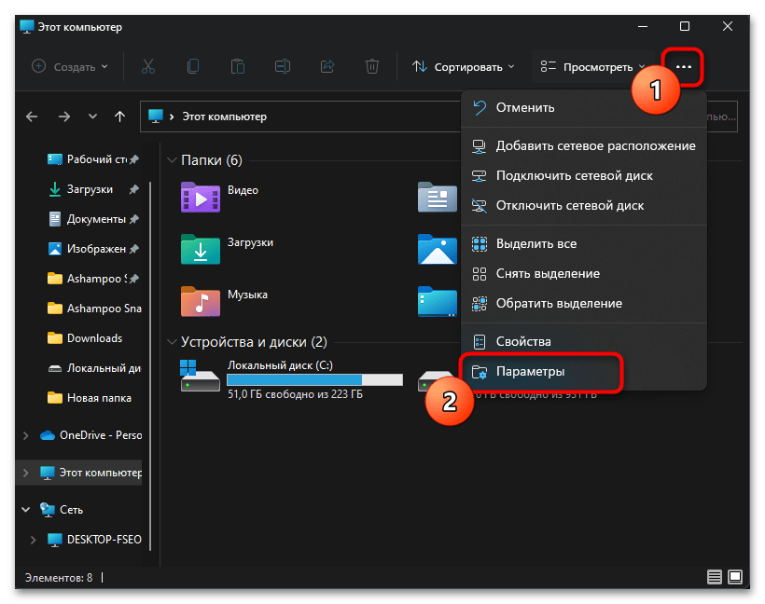This screenshot has height=604, width=765.
Task: Select Параметры from the context menu
Action: pyautogui.click(x=530, y=371)
